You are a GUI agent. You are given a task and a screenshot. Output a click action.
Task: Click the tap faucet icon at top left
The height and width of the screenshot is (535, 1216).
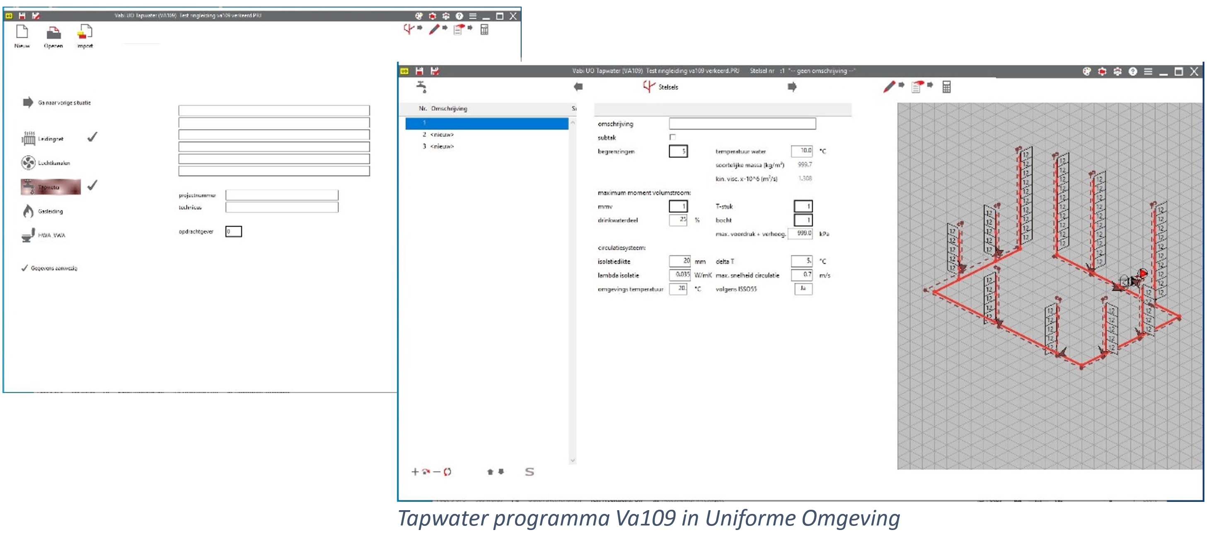coord(421,87)
